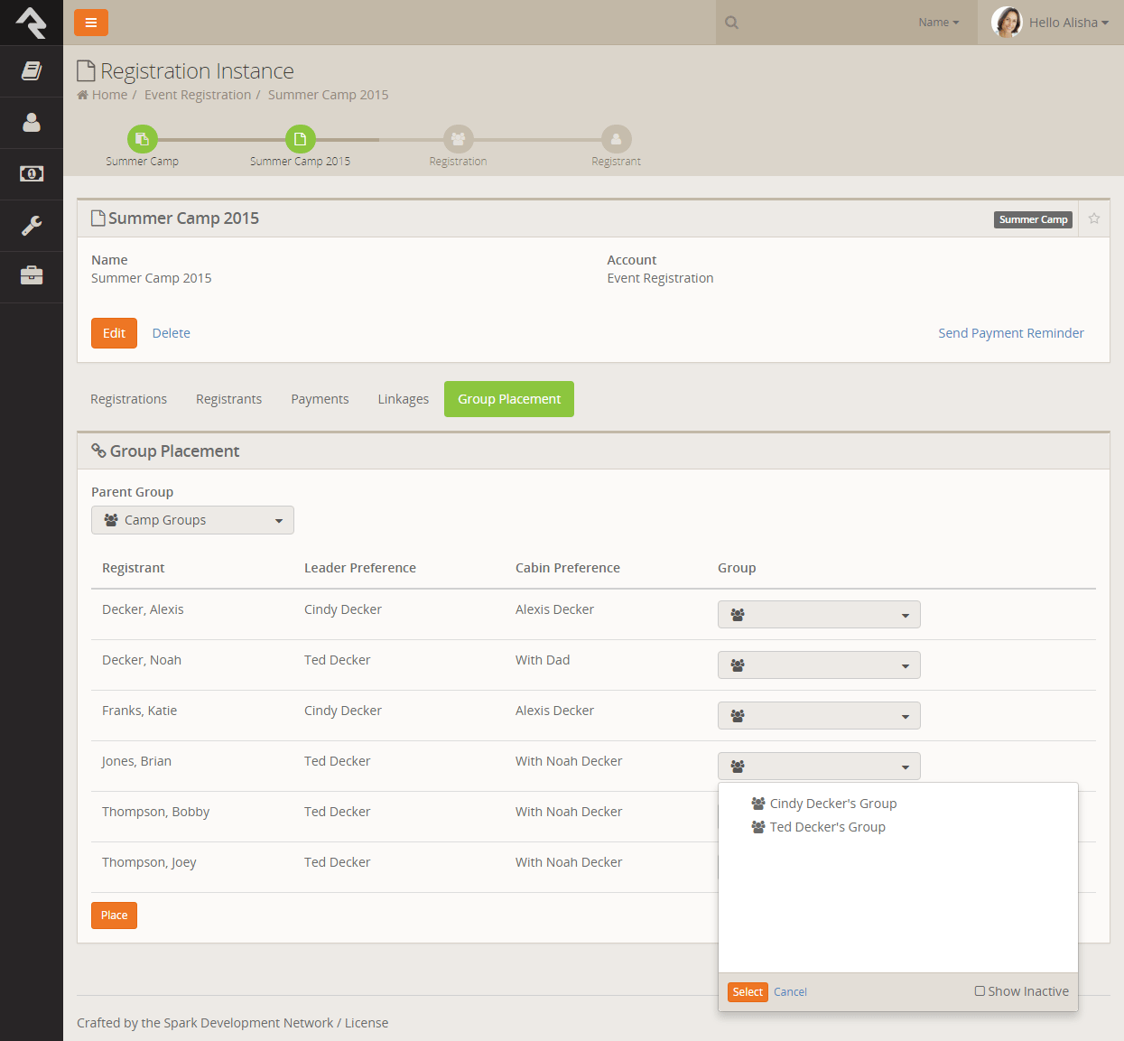Click the Send Payment Reminder link

click(x=1010, y=333)
